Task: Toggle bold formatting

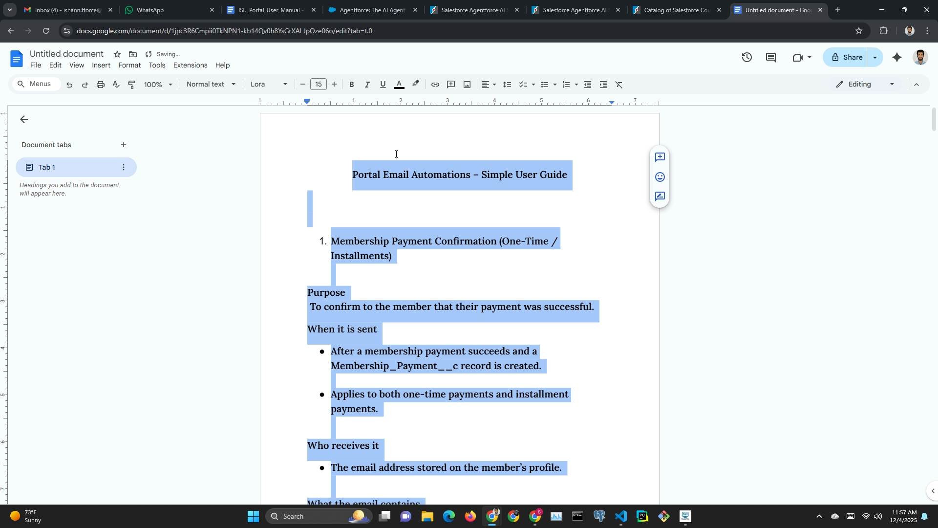Action: [x=351, y=85]
